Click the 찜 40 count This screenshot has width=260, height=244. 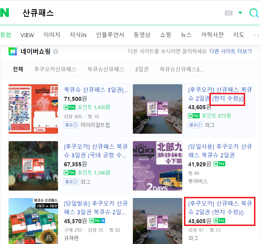[x=194, y=173]
